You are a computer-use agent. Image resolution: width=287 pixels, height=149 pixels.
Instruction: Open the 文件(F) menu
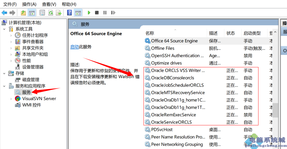(x=10, y=4)
